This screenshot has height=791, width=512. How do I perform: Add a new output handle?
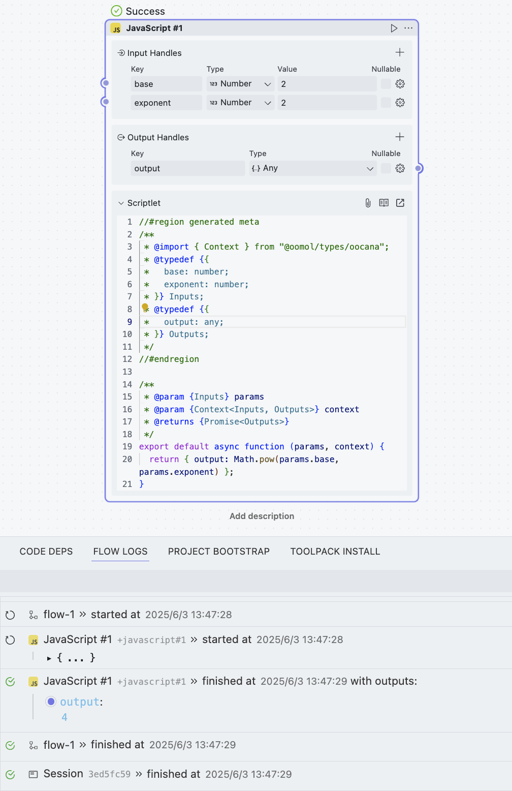(400, 137)
